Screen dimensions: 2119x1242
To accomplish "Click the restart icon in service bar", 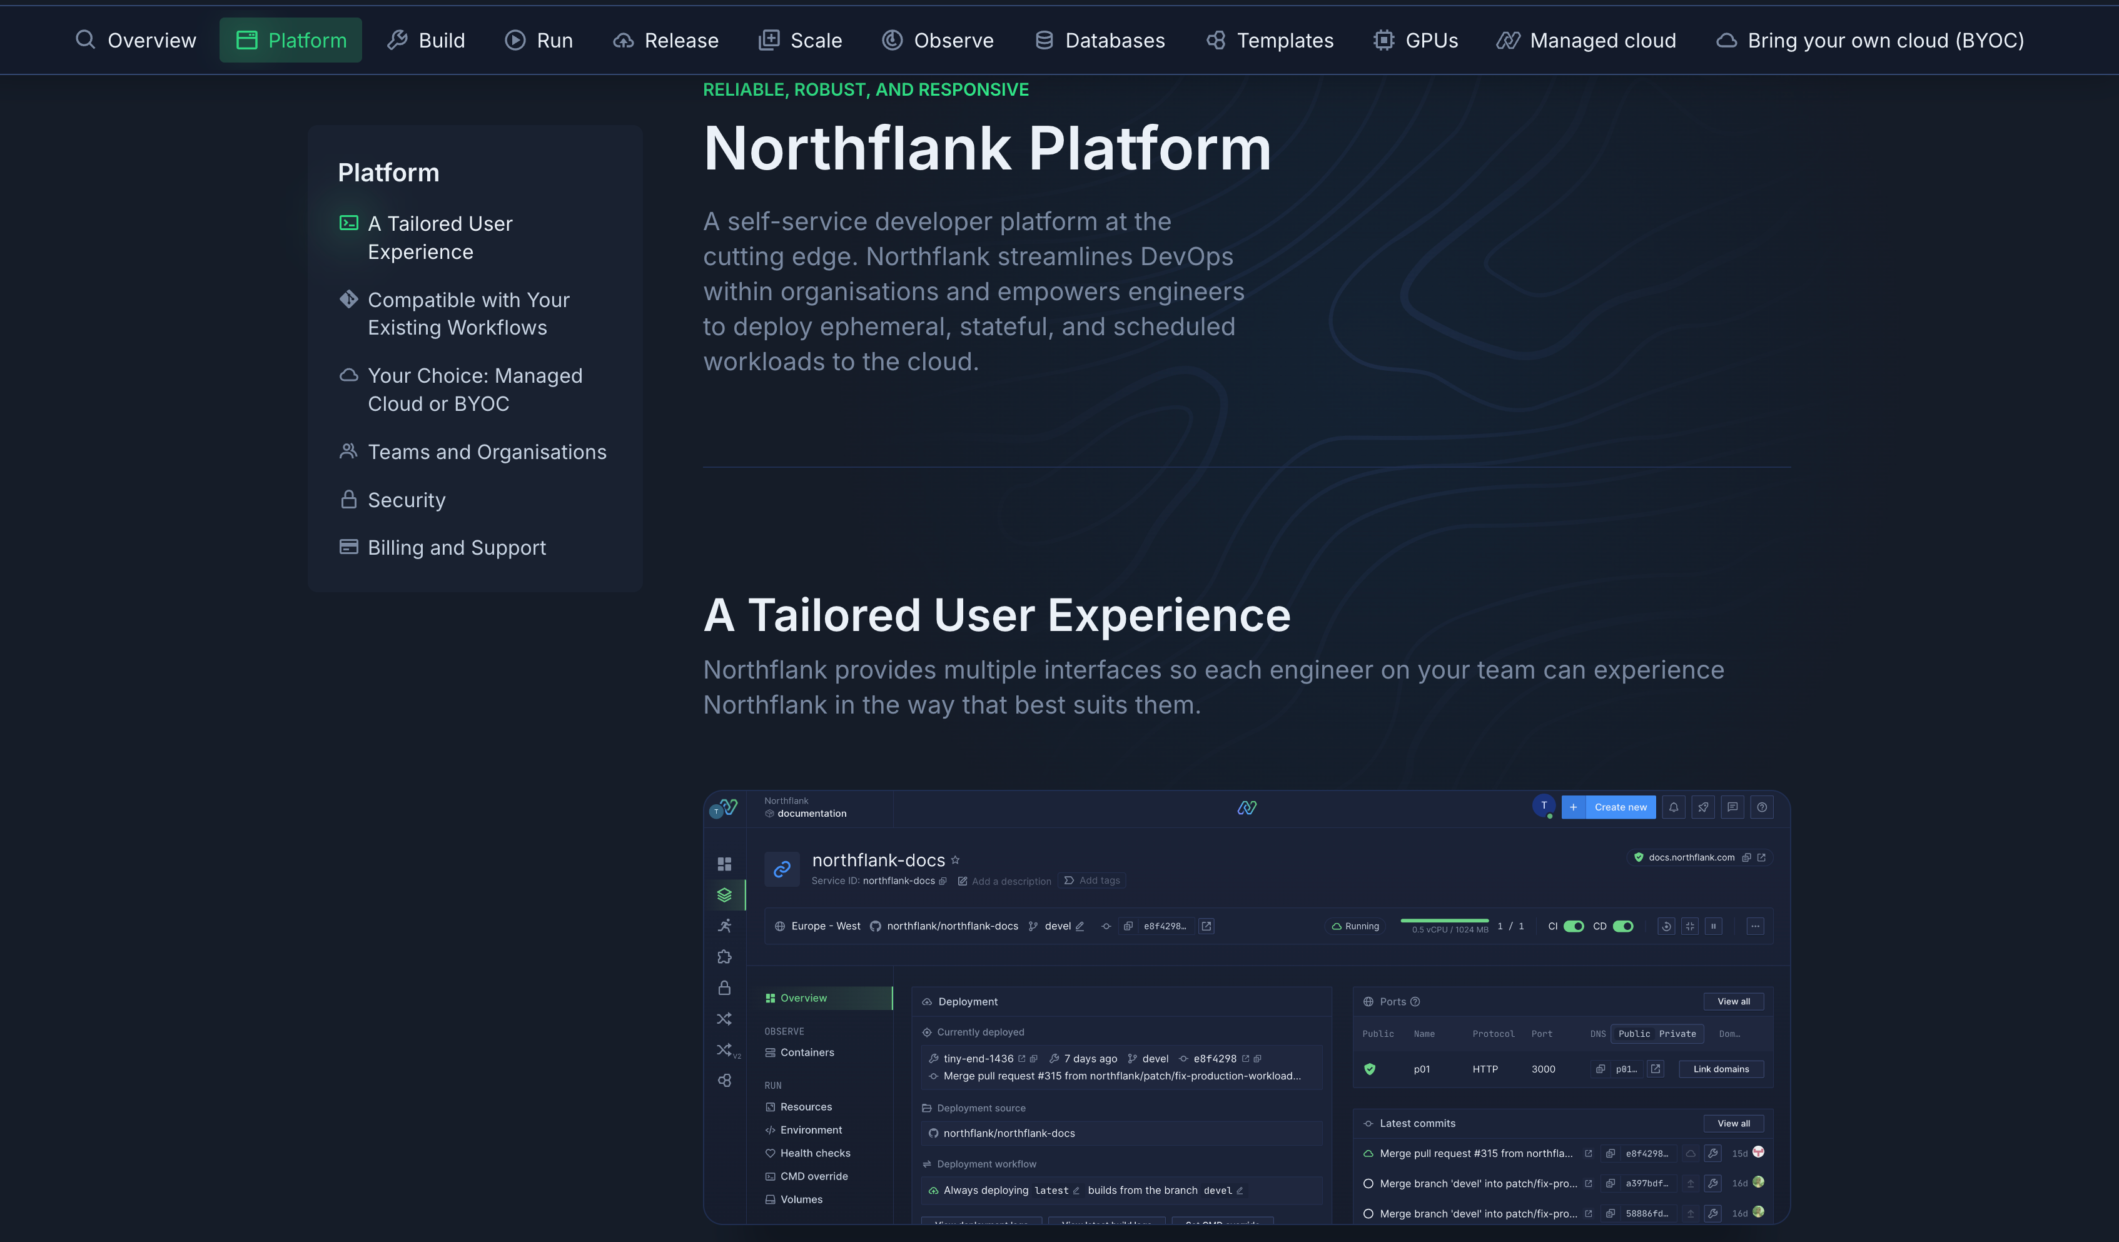I will coord(1666,926).
